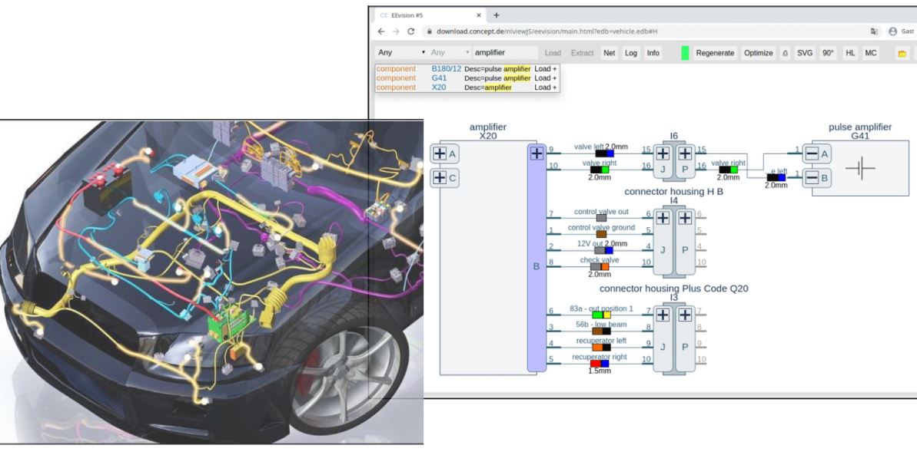Toggle the HL option
Image resolution: width=917 pixels, height=465 pixels.
[x=850, y=53]
